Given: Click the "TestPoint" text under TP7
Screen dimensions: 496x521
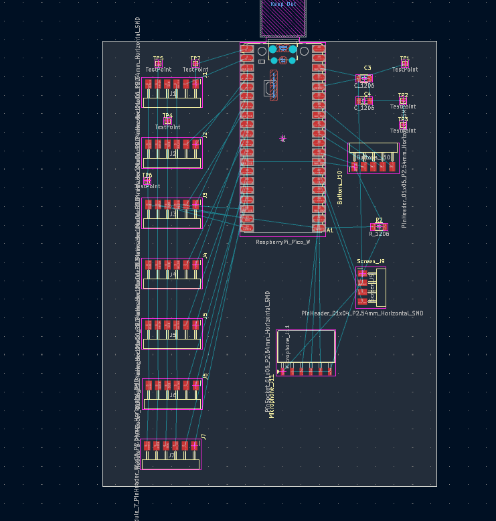Looking at the screenshot, I should click(x=195, y=70).
